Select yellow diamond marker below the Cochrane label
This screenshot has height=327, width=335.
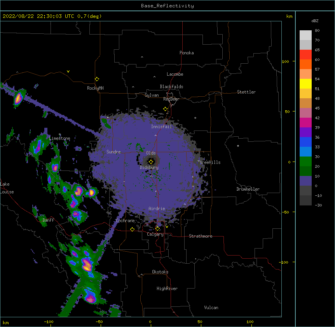click(132, 229)
